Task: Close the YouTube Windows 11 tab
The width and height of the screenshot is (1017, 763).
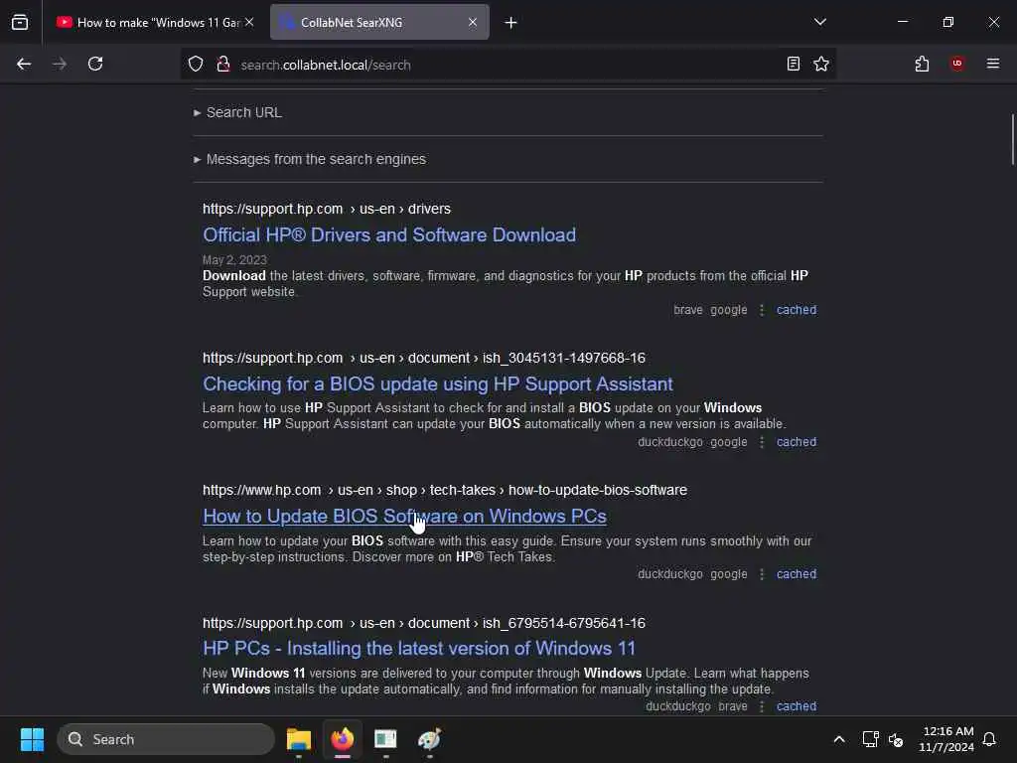Action: [249, 22]
